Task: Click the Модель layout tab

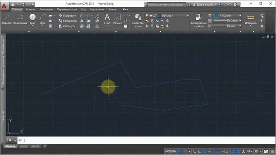Action: 10,146
